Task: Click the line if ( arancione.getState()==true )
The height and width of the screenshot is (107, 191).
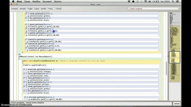Action: point(38,69)
